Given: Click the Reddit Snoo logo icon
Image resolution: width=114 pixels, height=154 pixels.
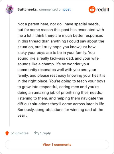Looking at the screenshot, I should point(92,9).
